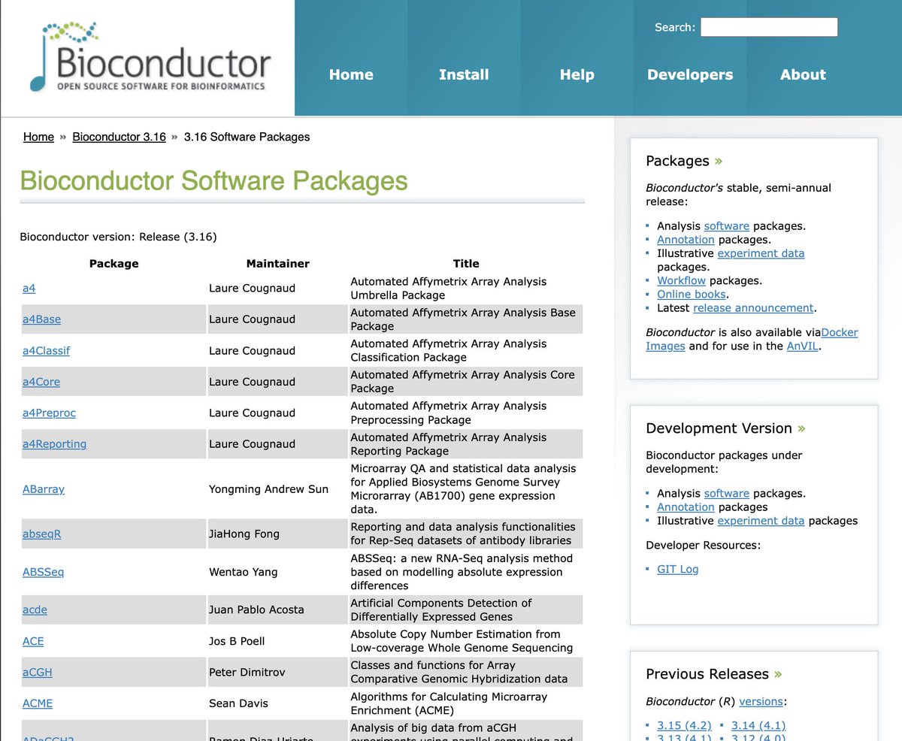Open the acde package link
This screenshot has width=902, height=741.
(x=35, y=610)
